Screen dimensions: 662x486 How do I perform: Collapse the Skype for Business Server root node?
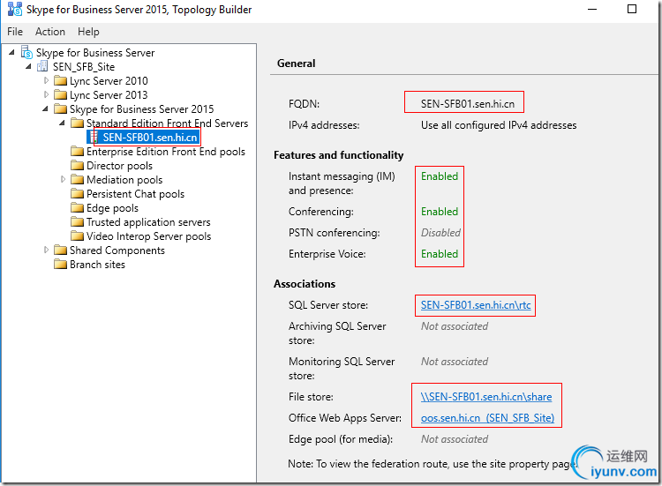point(11,52)
